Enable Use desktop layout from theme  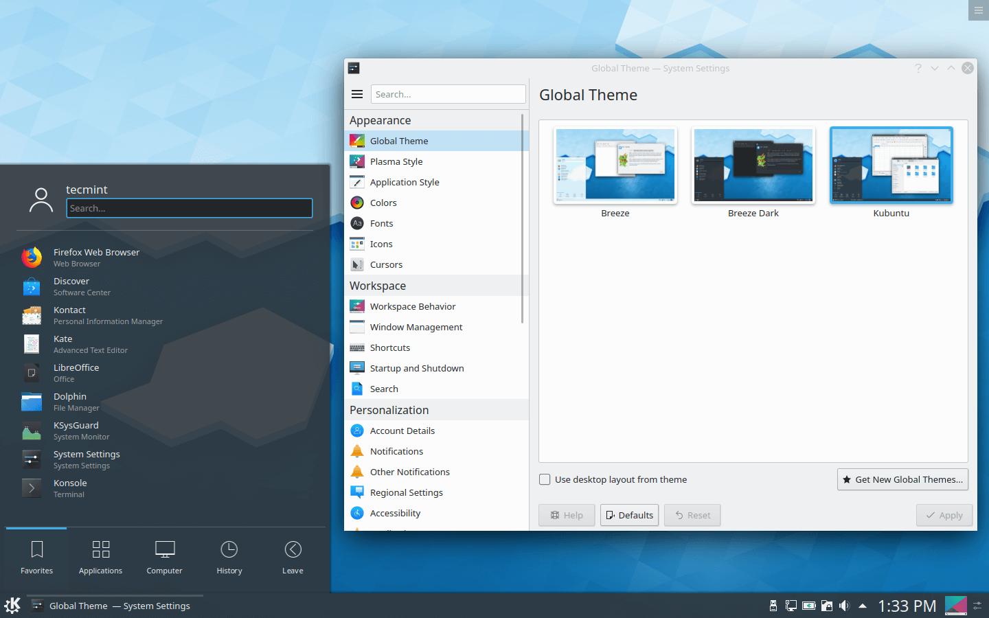point(545,479)
